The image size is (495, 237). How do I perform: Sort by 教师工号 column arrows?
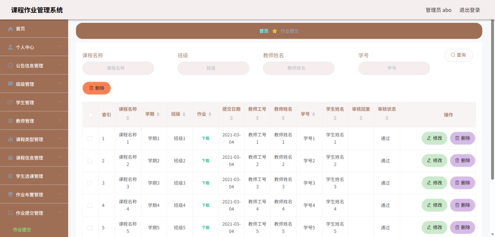[257, 118]
